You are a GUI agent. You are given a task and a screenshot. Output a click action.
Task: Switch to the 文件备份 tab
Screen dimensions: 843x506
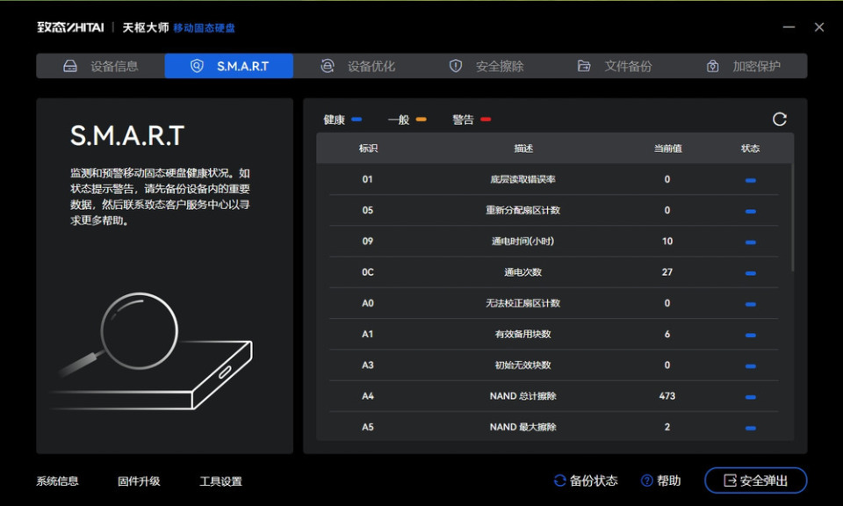pos(627,66)
